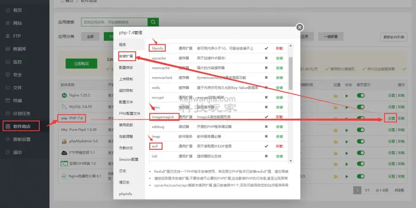Screen dimensions: 416x208
Task: Toggle homepage display for 宝塔SSH终端 1.0
Action: pyautogui.click(x=360, y=164)
